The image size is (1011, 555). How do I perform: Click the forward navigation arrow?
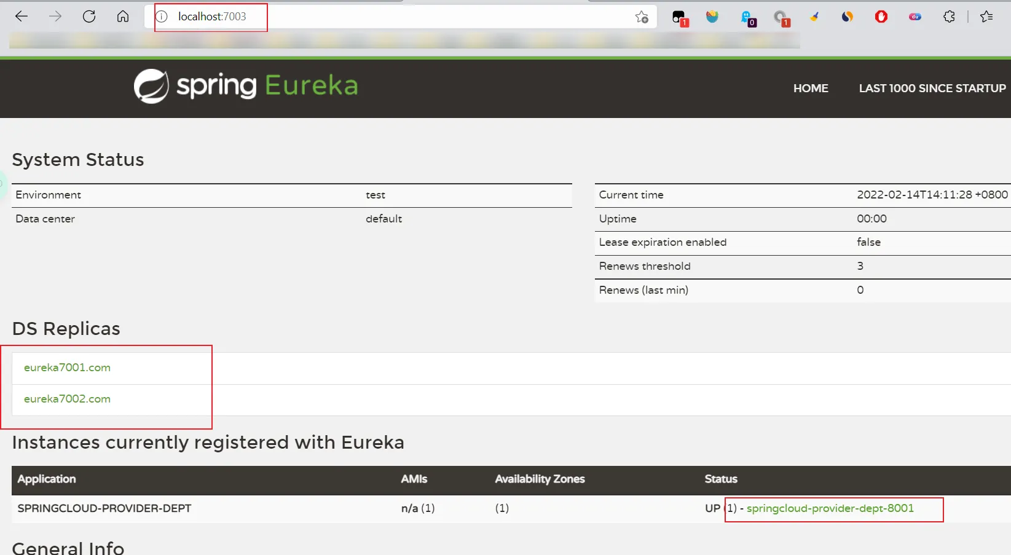click(55, 17)
